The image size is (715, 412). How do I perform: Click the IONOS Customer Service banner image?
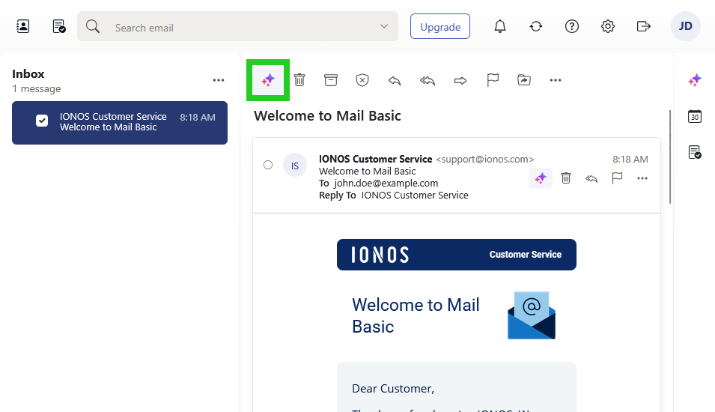click(457, 255)
